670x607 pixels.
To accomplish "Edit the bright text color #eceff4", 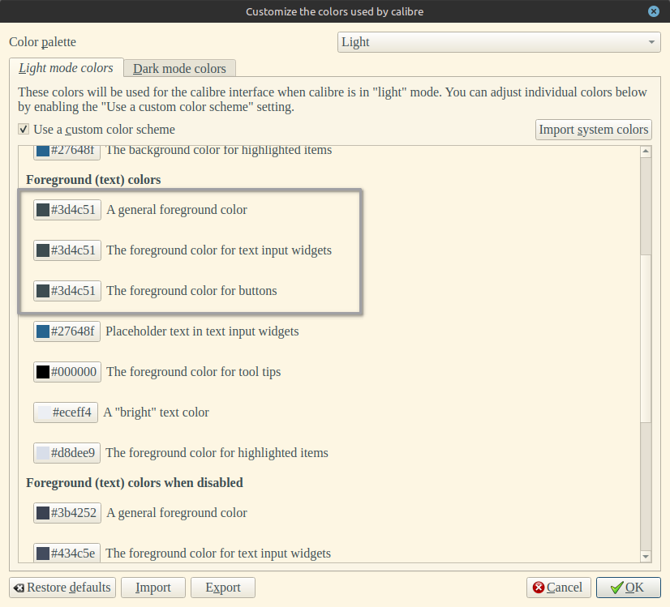I will pos(66,413).
